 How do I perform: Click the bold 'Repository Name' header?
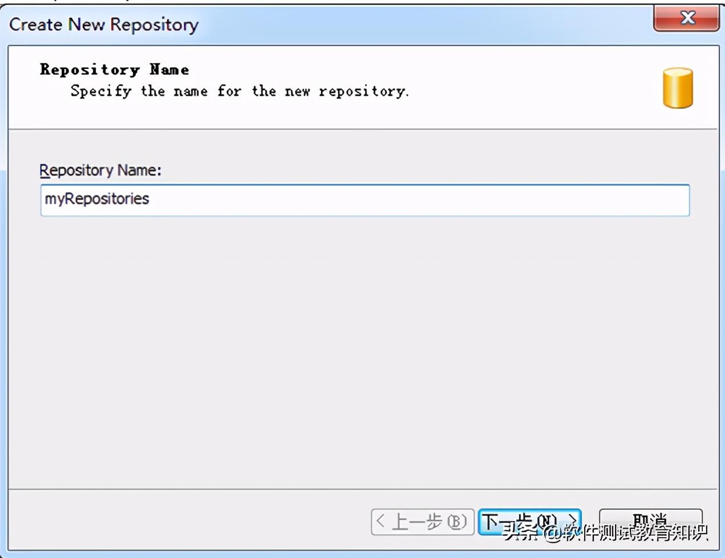click(x=114, y=69)
